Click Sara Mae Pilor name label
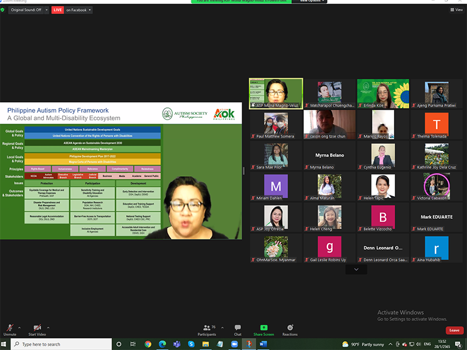Image resolution: width=467 pixels, height=350 pixels. (269, 167)
